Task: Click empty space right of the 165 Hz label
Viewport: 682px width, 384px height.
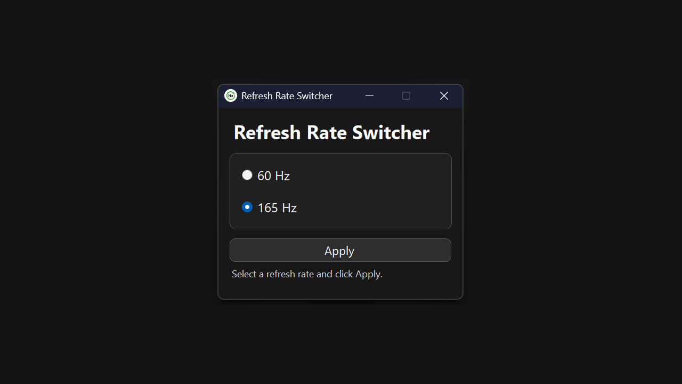Action: pos(373,208)
